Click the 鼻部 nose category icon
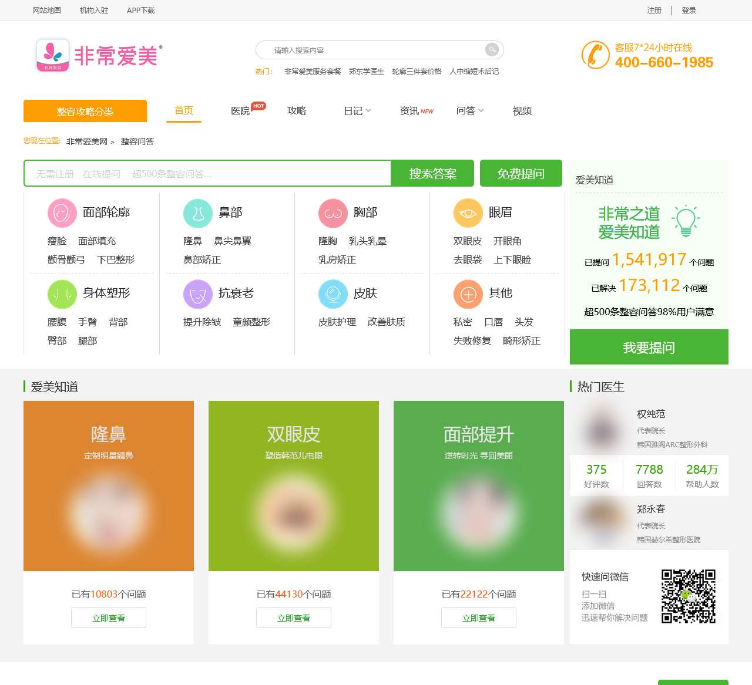 [x=197, y=212]
